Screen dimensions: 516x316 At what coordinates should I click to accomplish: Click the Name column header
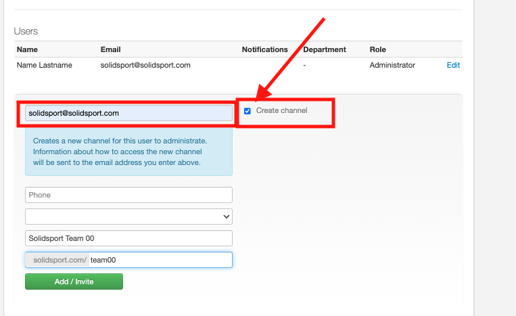tap(27, 49)
